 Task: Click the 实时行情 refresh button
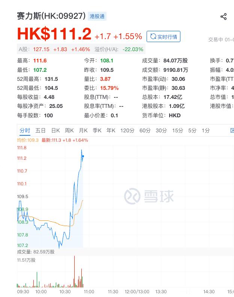point(163,36)
